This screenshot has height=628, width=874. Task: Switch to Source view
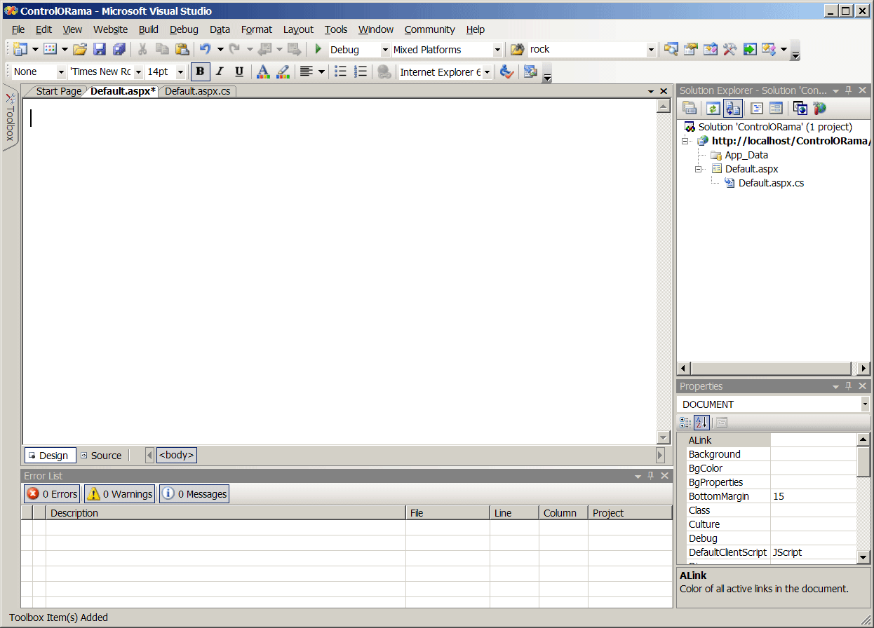coord(101,456)
